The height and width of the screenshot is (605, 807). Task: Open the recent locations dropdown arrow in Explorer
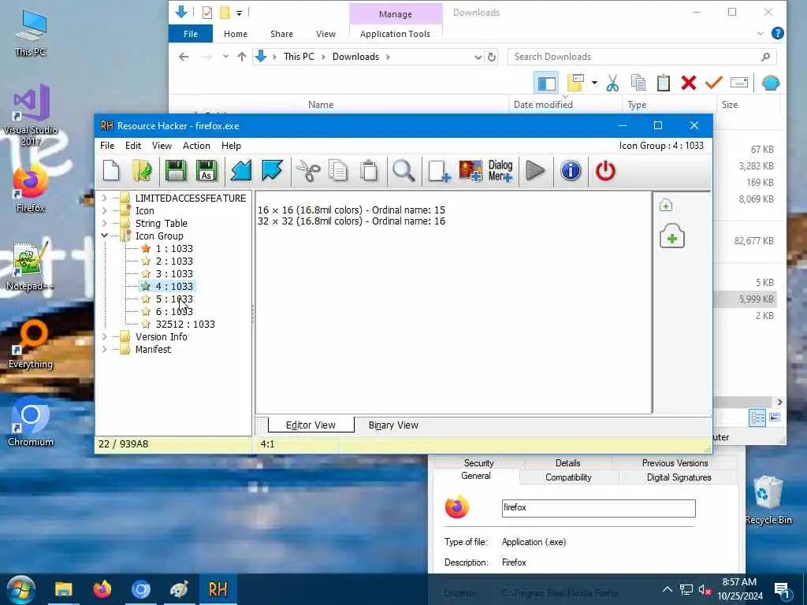225,57
